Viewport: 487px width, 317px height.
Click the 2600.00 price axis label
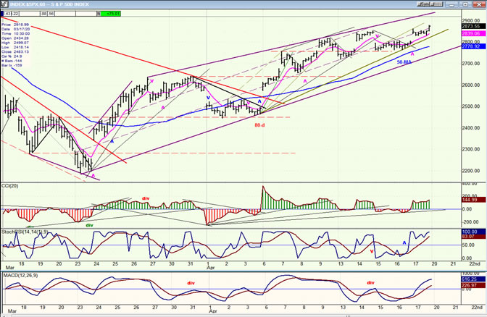470,85
